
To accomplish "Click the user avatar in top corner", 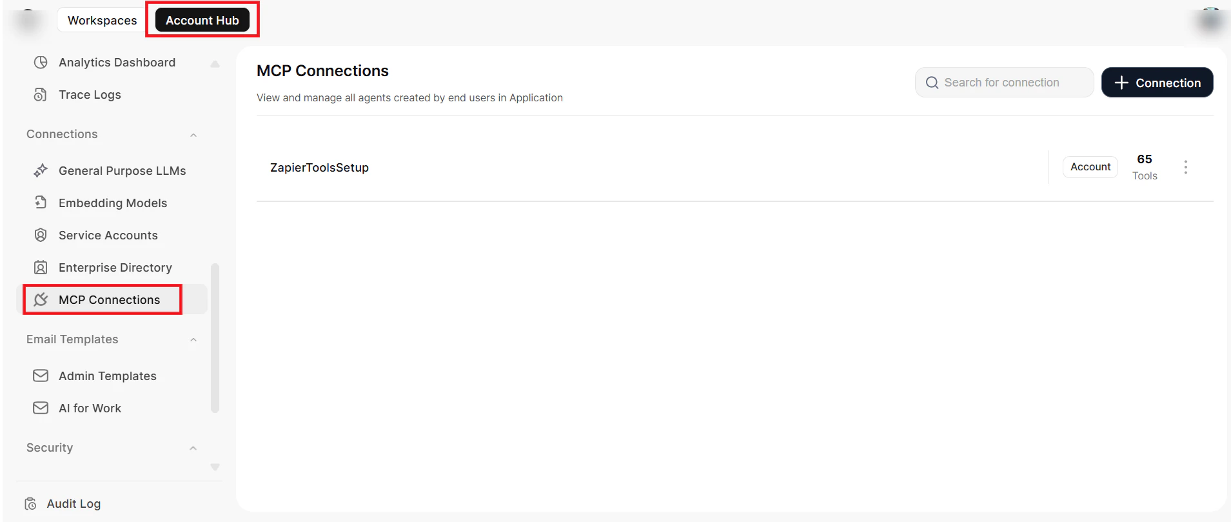I will tap(1210, 19).
